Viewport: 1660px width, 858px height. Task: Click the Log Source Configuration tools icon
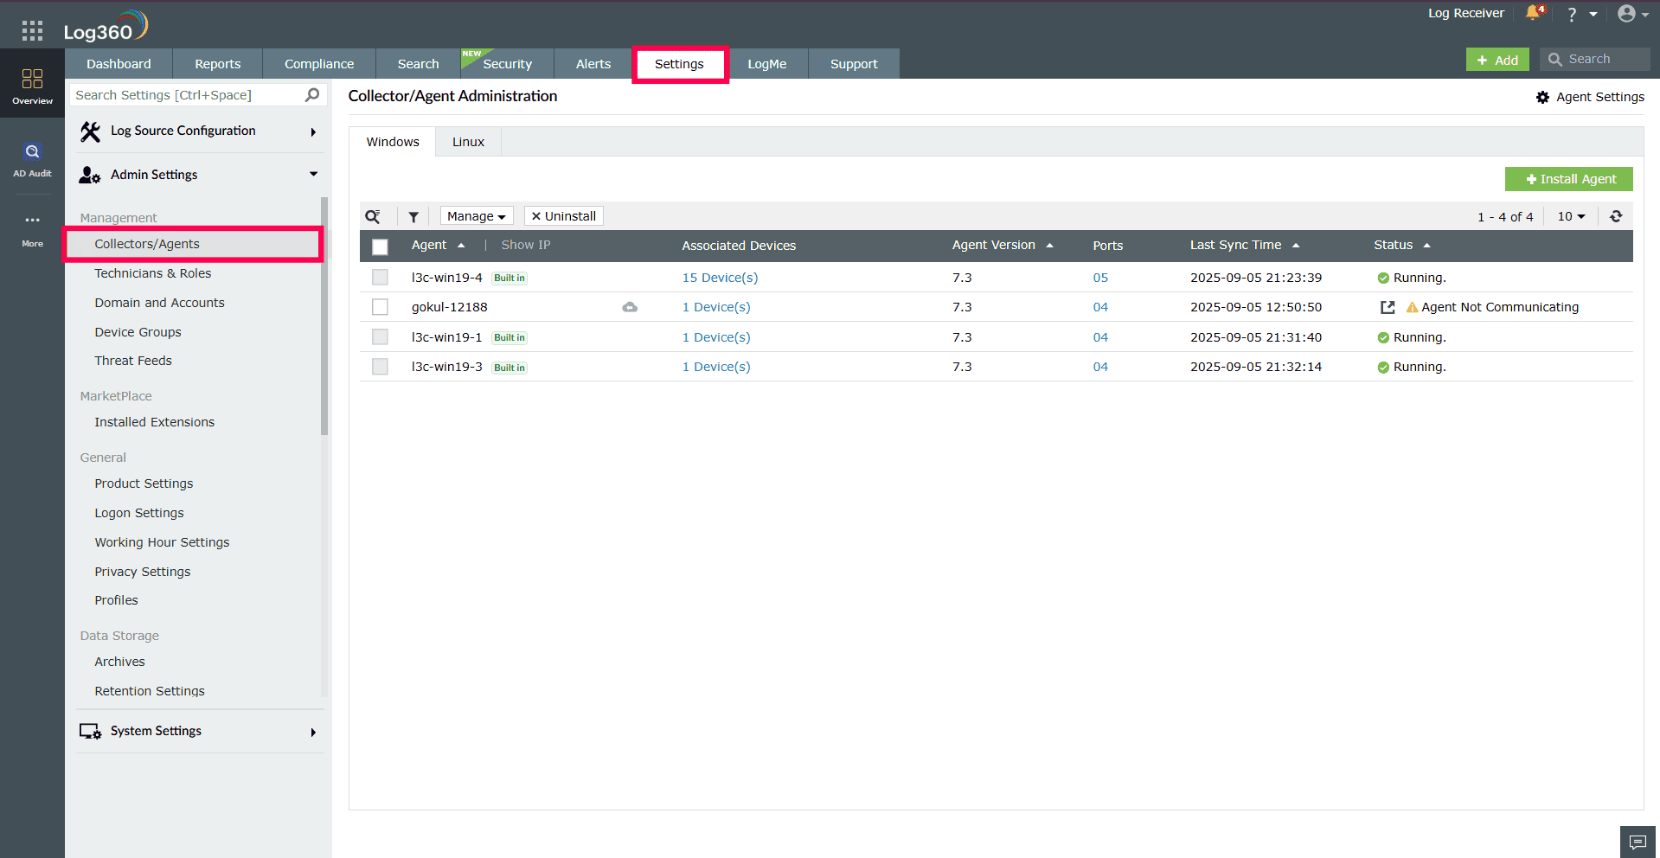click(90, 131)
